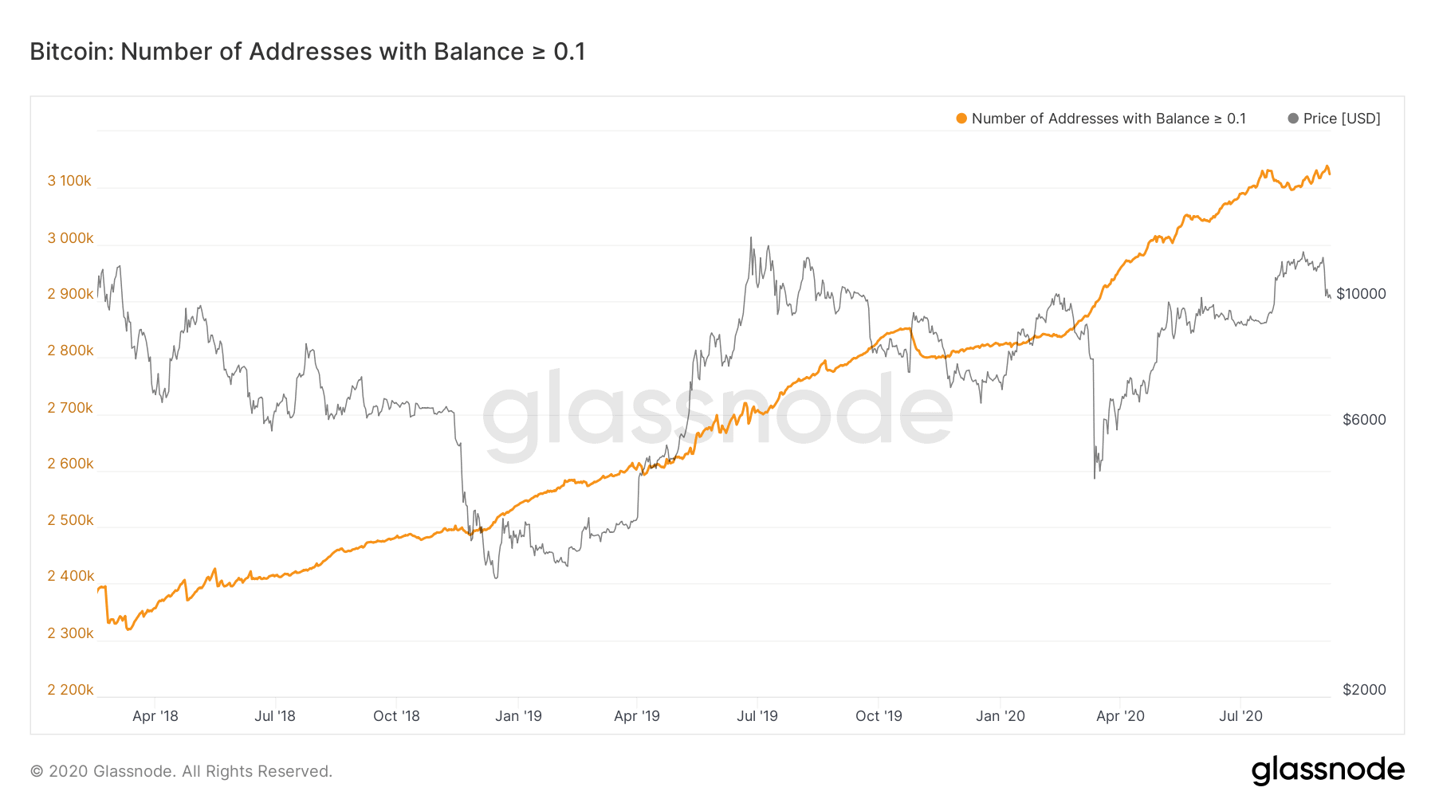Click the $2000 right axis label

click(1364, 690)
